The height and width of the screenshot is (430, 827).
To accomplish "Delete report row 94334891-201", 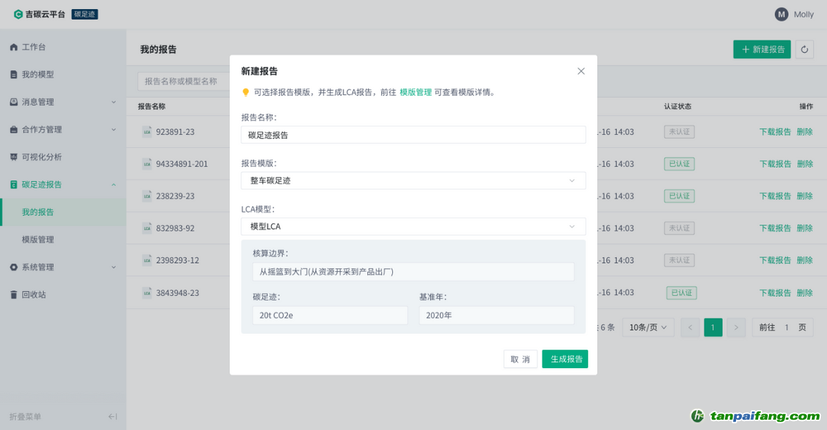I will pos(805,164).
